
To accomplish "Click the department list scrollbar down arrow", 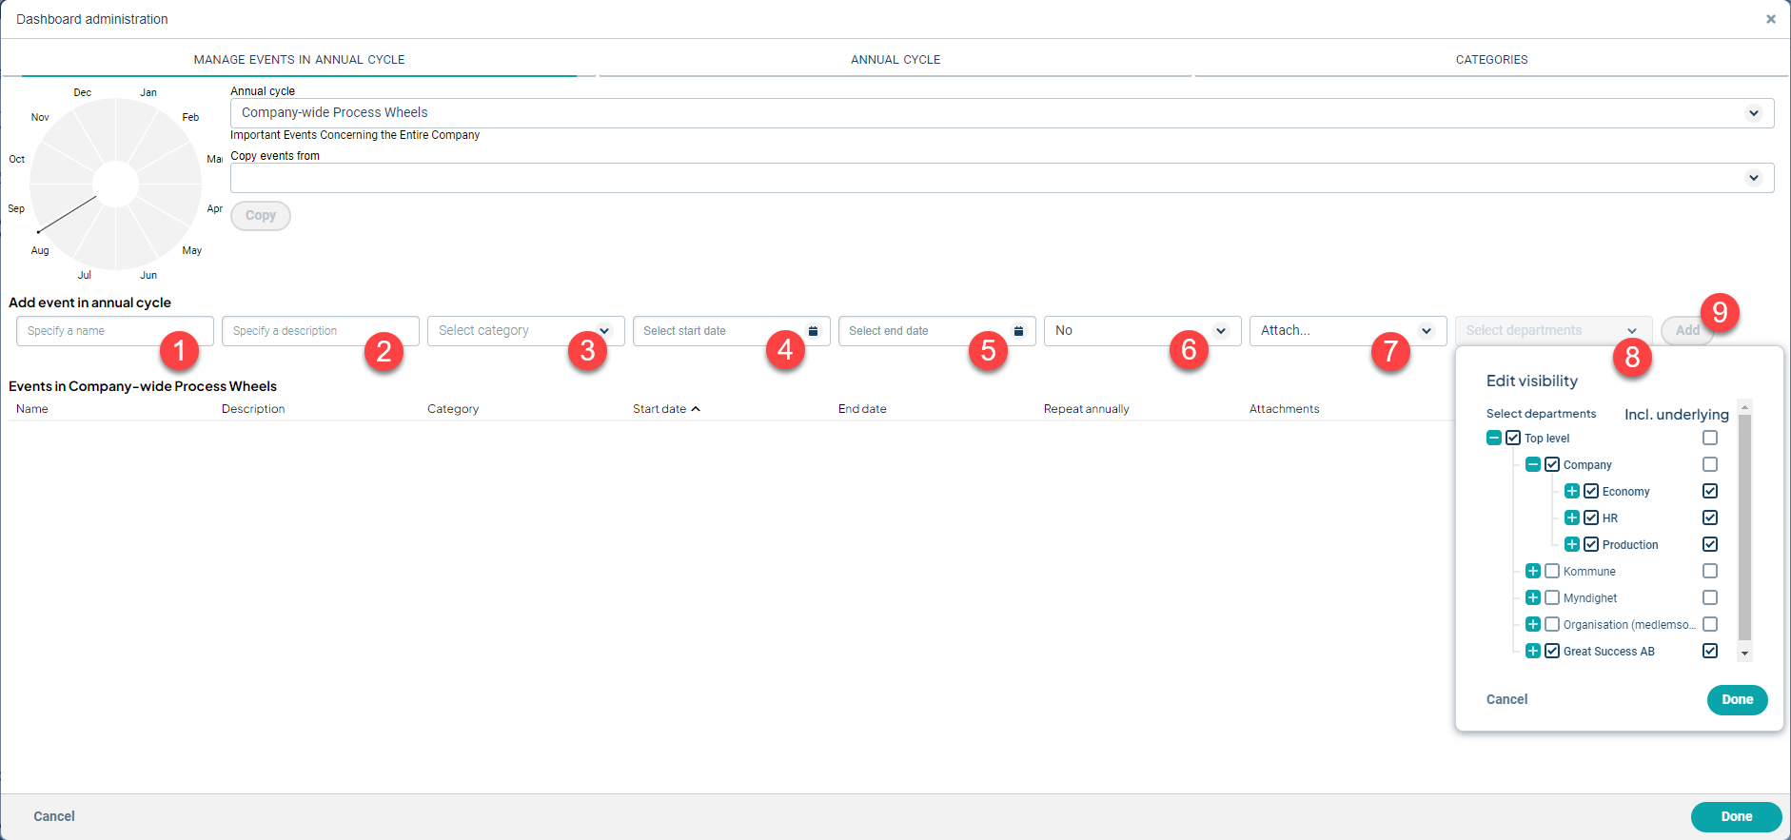I will [1744, 654].
